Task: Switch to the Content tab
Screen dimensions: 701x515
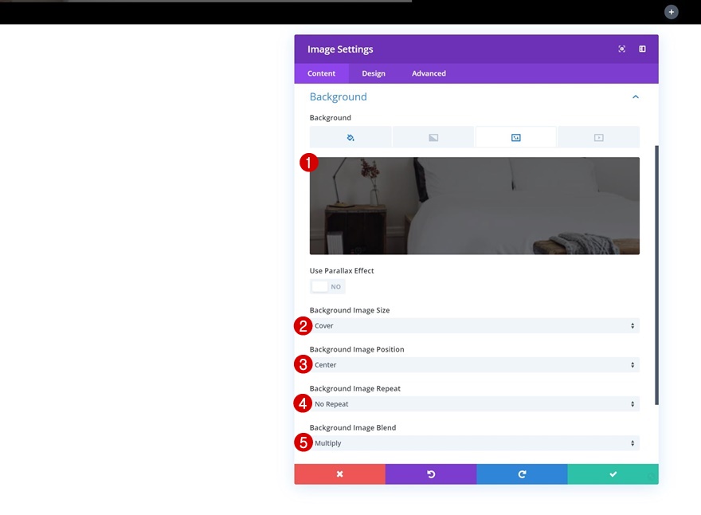Action: tap(322, 73)
